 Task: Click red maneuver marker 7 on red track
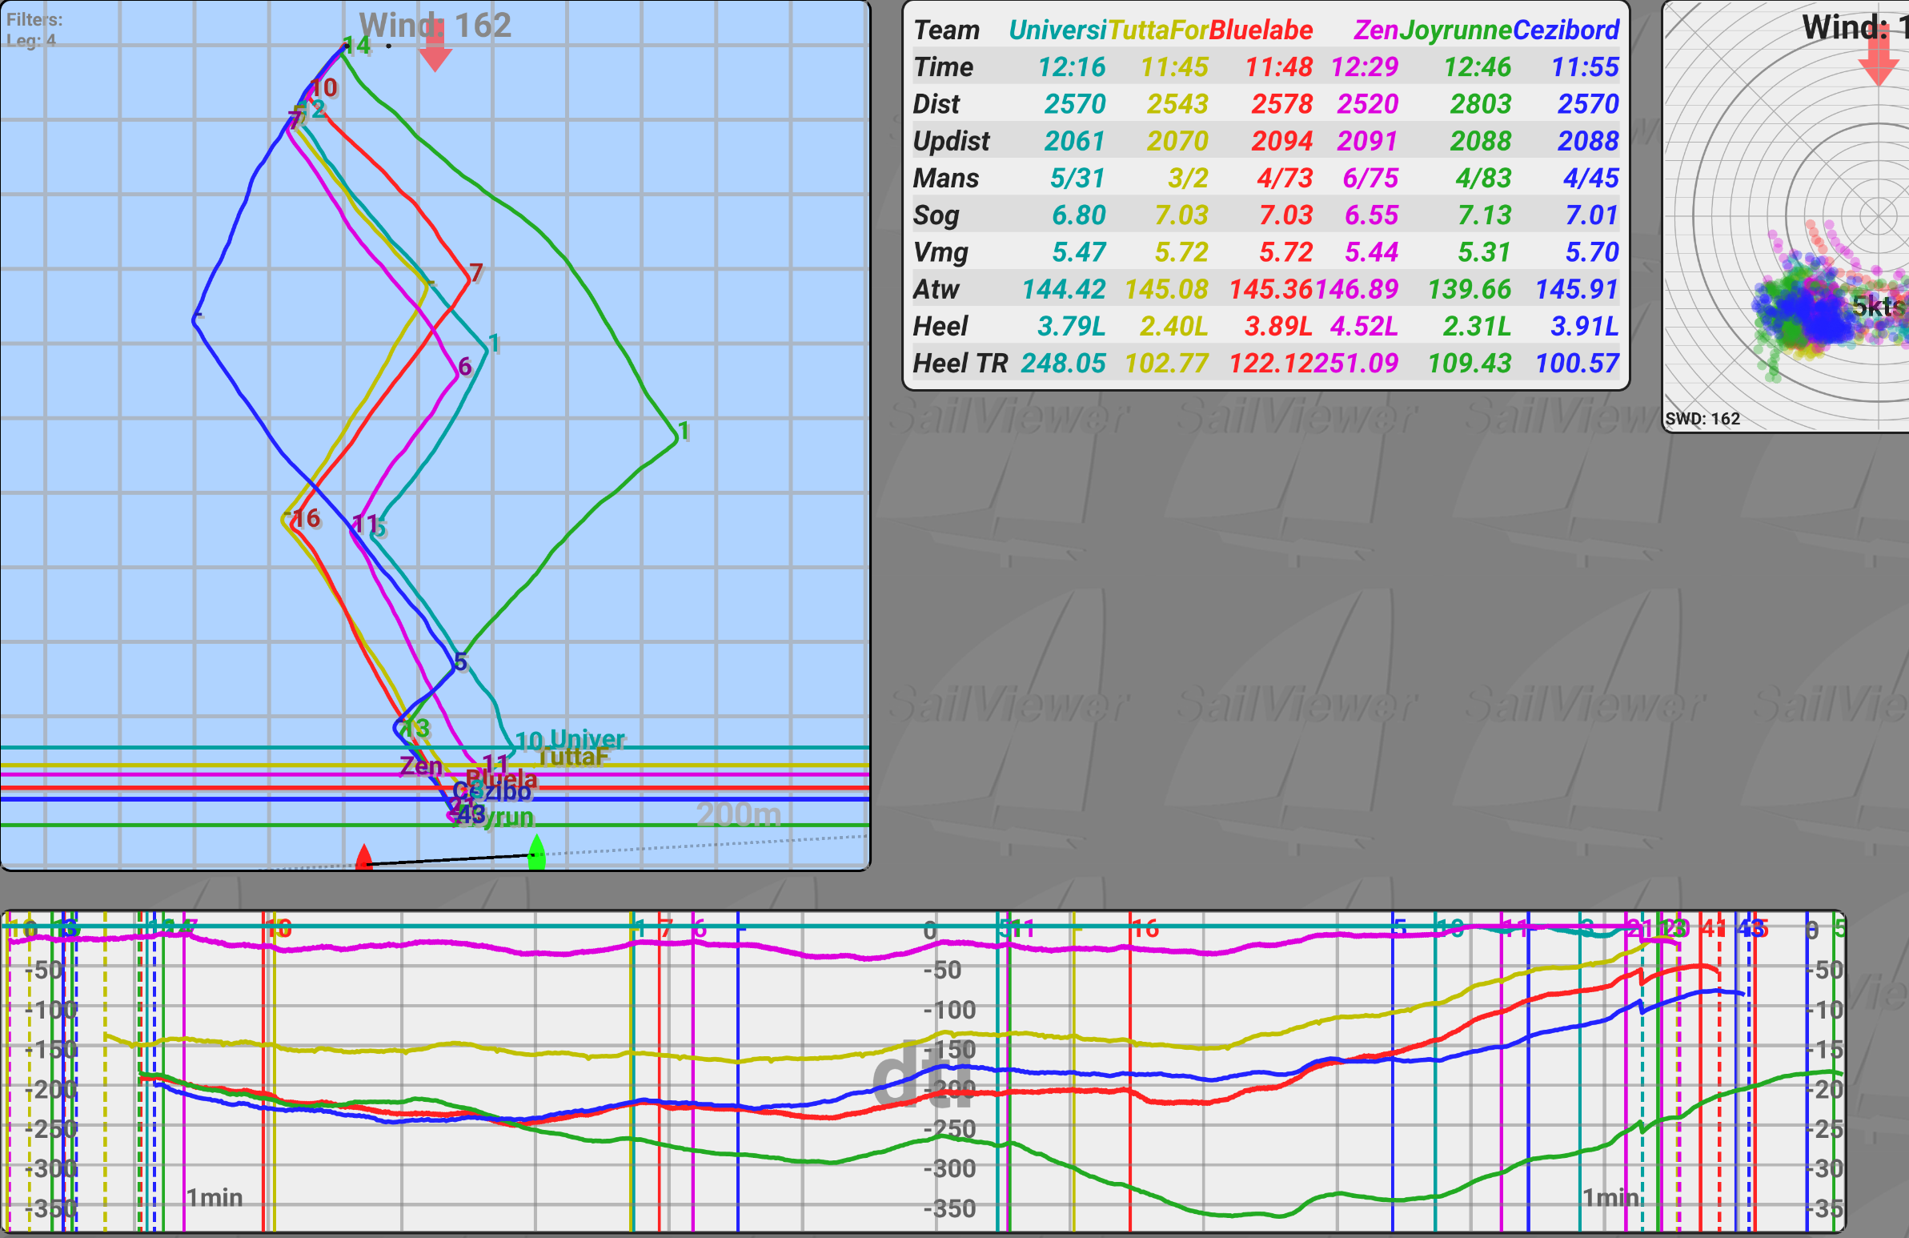coord(475,273)
